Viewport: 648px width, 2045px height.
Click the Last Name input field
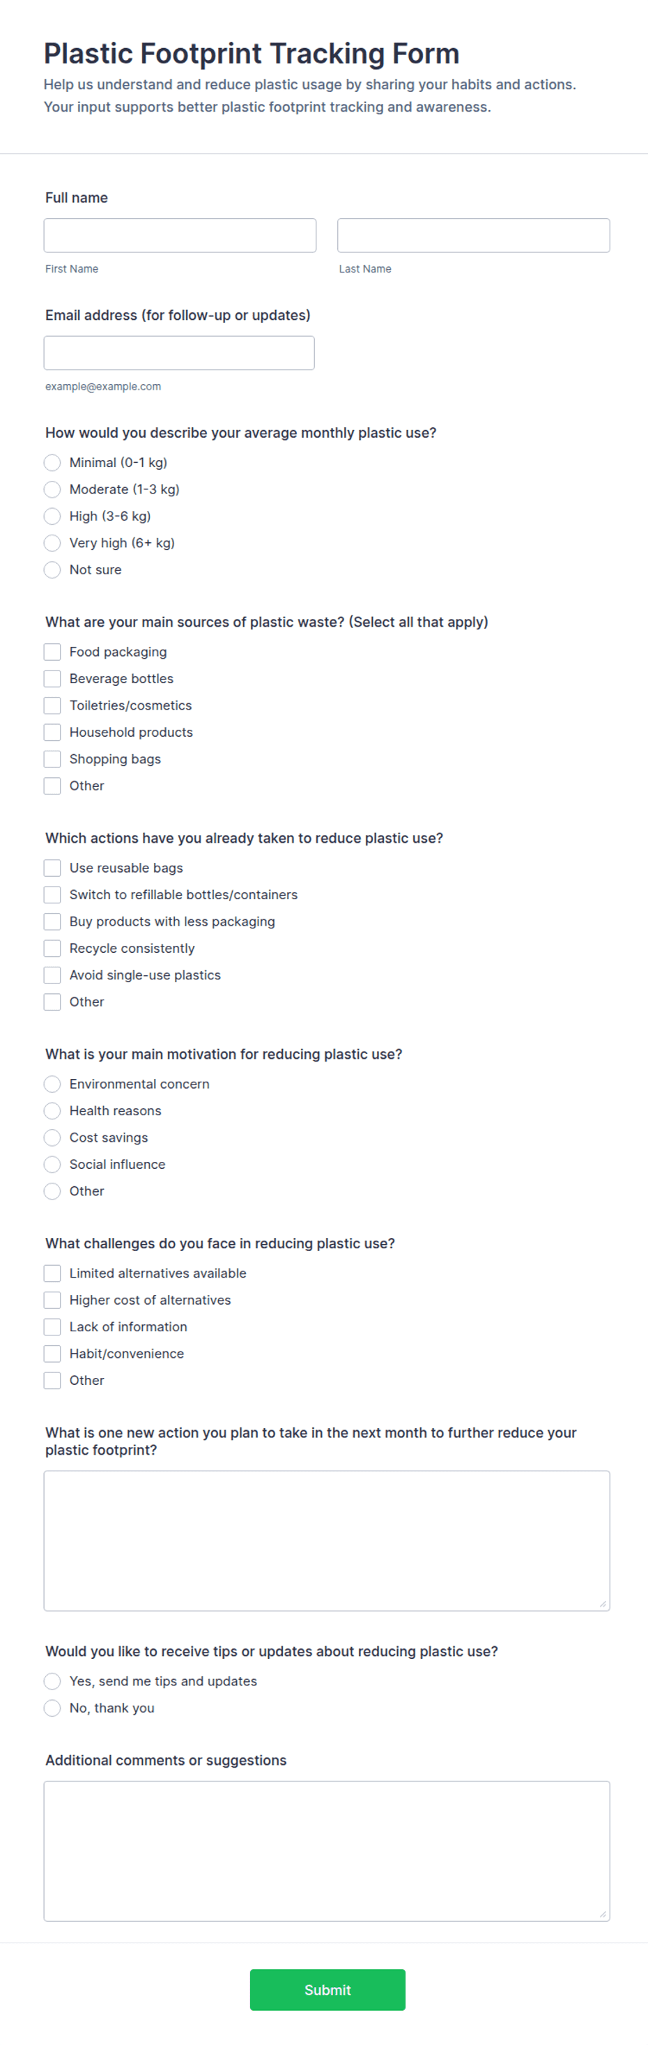point(474,235)
